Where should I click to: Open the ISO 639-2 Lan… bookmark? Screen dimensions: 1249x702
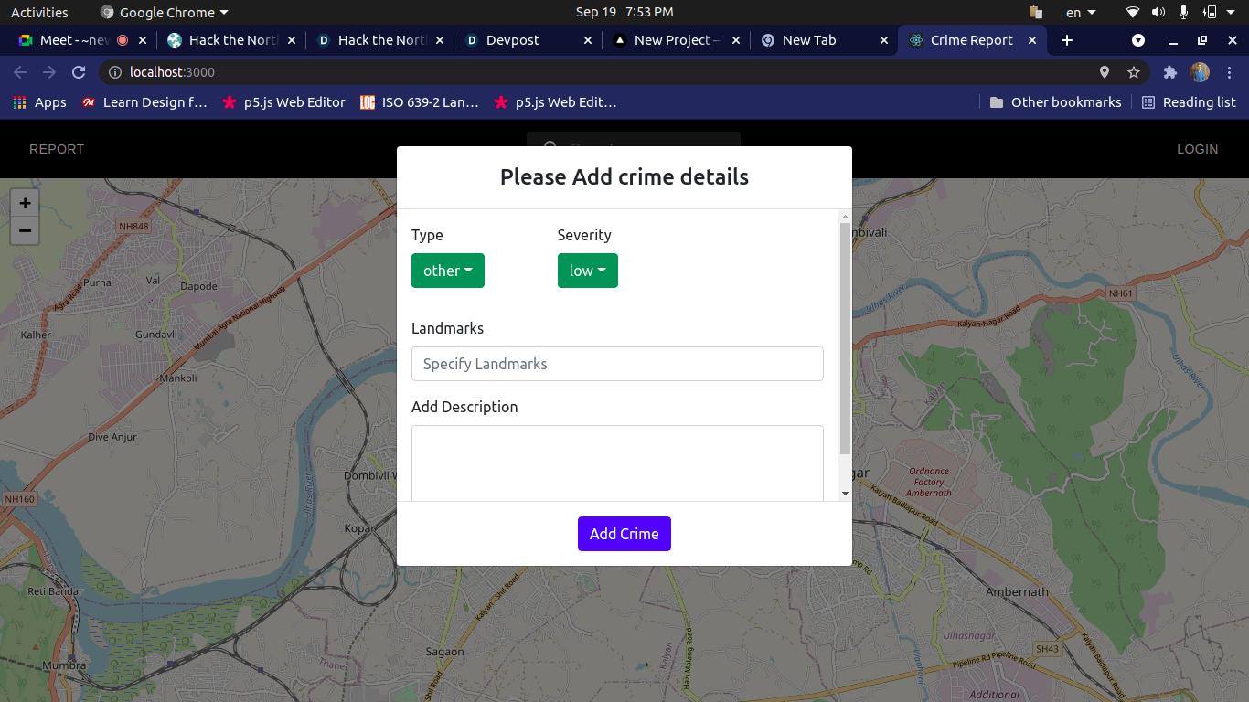pyautogui.click(x=419, y=102)
